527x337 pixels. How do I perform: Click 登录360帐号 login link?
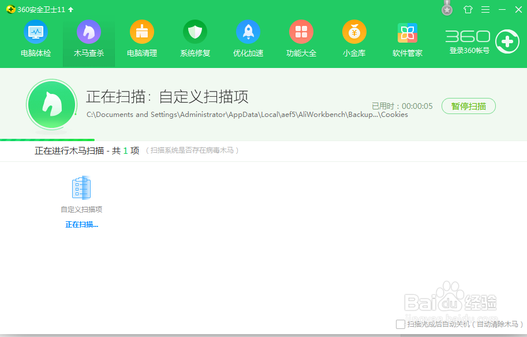pos(469,51)
